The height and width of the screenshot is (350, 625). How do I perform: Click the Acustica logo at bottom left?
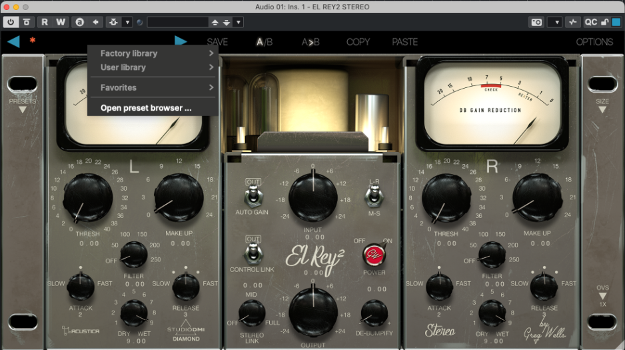pos(81,331)
